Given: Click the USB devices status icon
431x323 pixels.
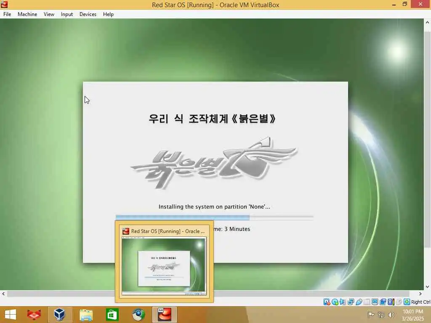Looking at the screenshot, I should pyautogui.click(x=359, y=302).
